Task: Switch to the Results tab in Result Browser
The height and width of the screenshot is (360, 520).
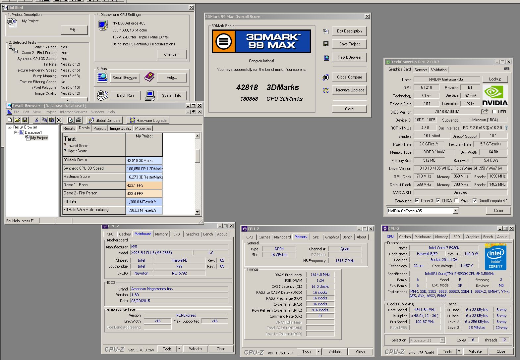Action: [x=69, y=129]
